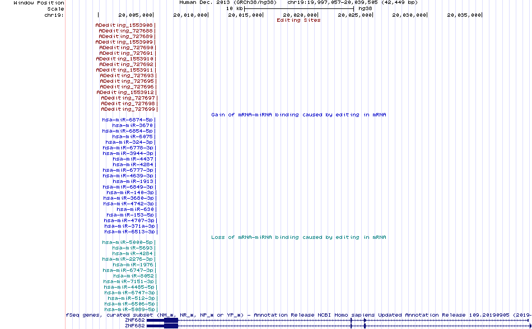Click hsa-miR-3680-3p miRNA
532x329 pixels.
[x=128, y=198]
